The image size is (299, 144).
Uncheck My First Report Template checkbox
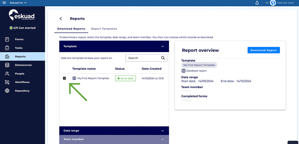[64, 78]
